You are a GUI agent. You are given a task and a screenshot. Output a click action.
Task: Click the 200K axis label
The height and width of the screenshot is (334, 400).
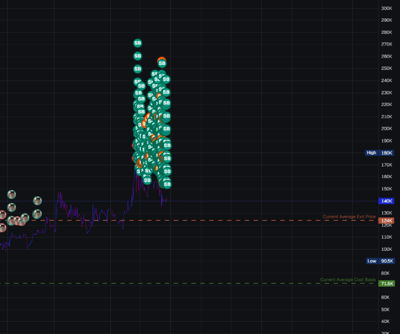point(387,129)
